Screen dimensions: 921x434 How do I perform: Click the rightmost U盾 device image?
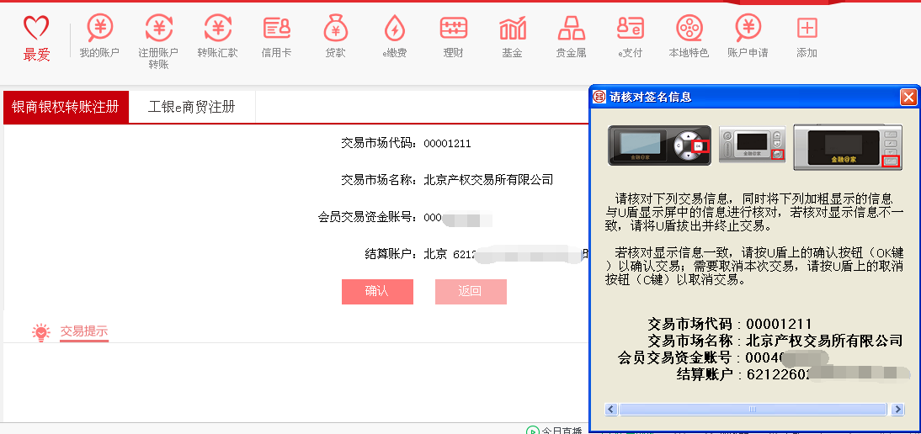click(848, 147)
